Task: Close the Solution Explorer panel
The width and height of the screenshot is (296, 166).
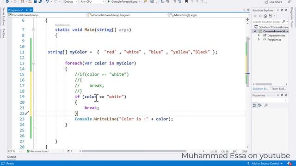Action: tap(286, 10)
